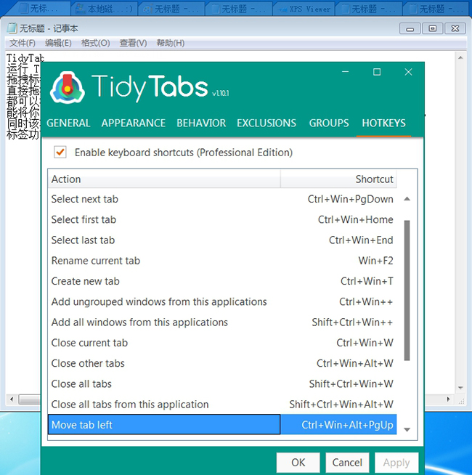
Task: Click the Ctrl+Win+Home shortcut value
Action: pos(356,219)
